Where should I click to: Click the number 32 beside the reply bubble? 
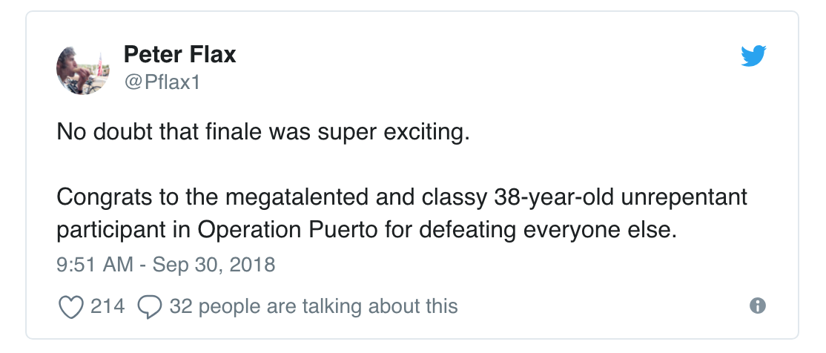click(181, 306)
